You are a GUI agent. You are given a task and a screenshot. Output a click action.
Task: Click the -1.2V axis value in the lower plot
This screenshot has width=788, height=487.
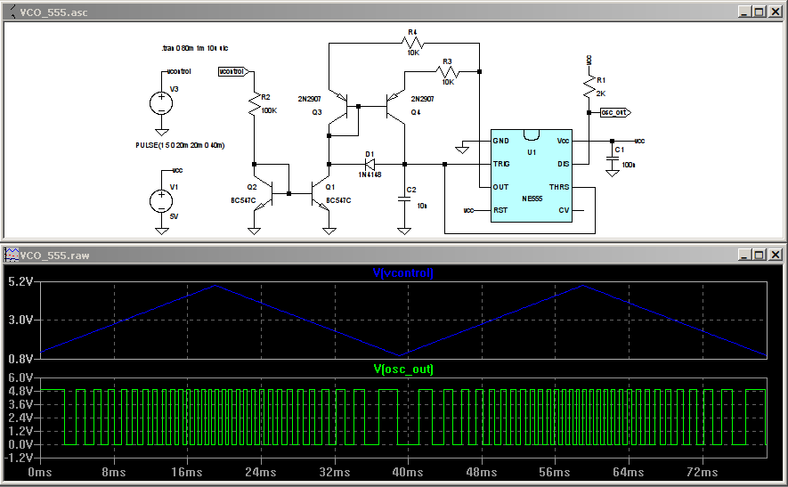(x=19, y=458)
